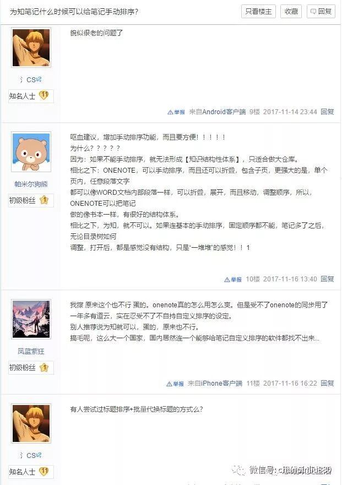342x485 pixels.
Task: Click the 来自iPhone客户端 link
Action: tap(215, 383)
